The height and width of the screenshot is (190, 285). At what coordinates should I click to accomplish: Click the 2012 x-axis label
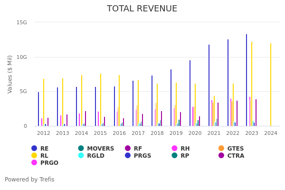pos(44,133)
